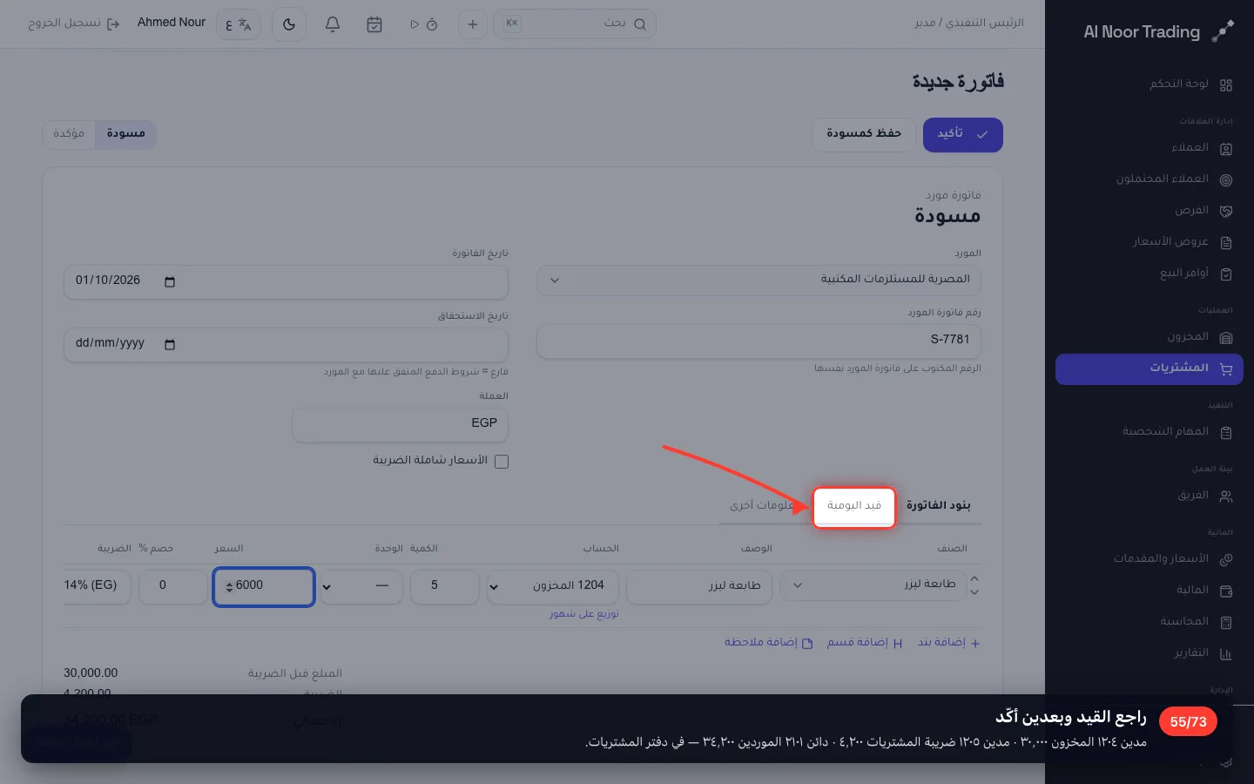The height and width of the screenshot is (784, 1254).
Task: Open العملاء in sidebar menu
Action: 1149,148
